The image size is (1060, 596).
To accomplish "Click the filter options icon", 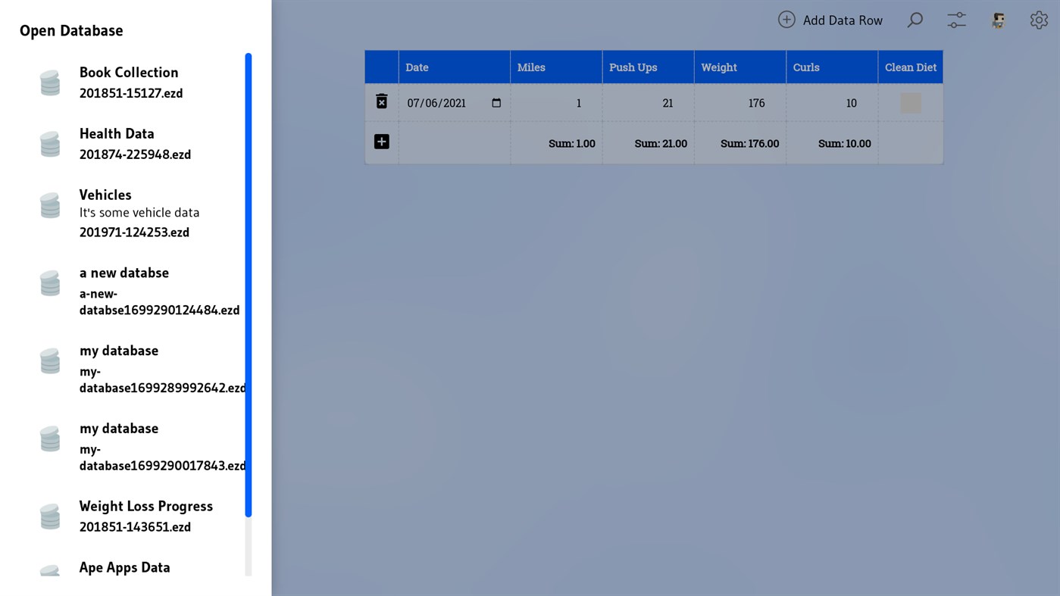I will (x=955, y=20).
